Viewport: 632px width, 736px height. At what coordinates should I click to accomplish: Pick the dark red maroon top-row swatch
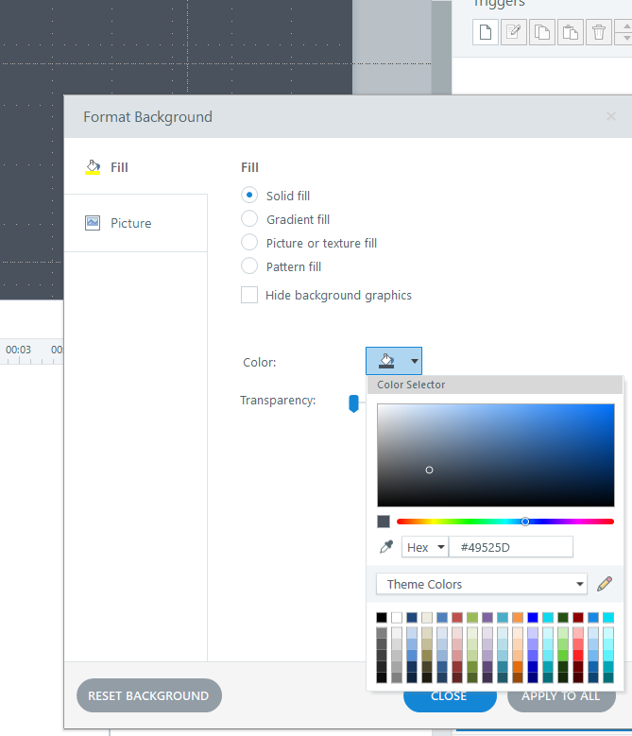(577, 617)
